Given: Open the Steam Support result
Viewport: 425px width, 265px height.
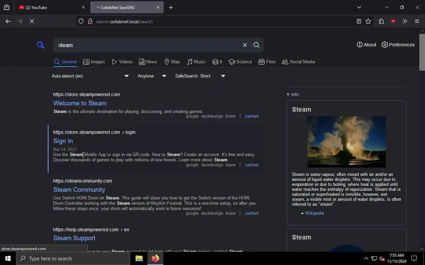Looking at the screenshot, I should coord(74,238).
